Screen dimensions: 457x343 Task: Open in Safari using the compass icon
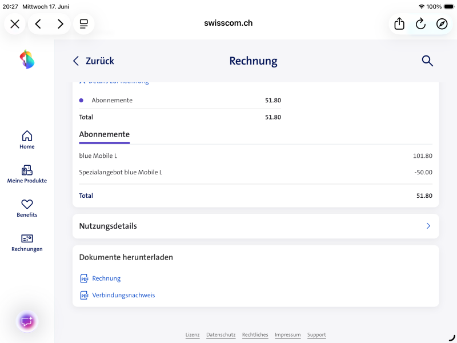(x=442, y=23)
